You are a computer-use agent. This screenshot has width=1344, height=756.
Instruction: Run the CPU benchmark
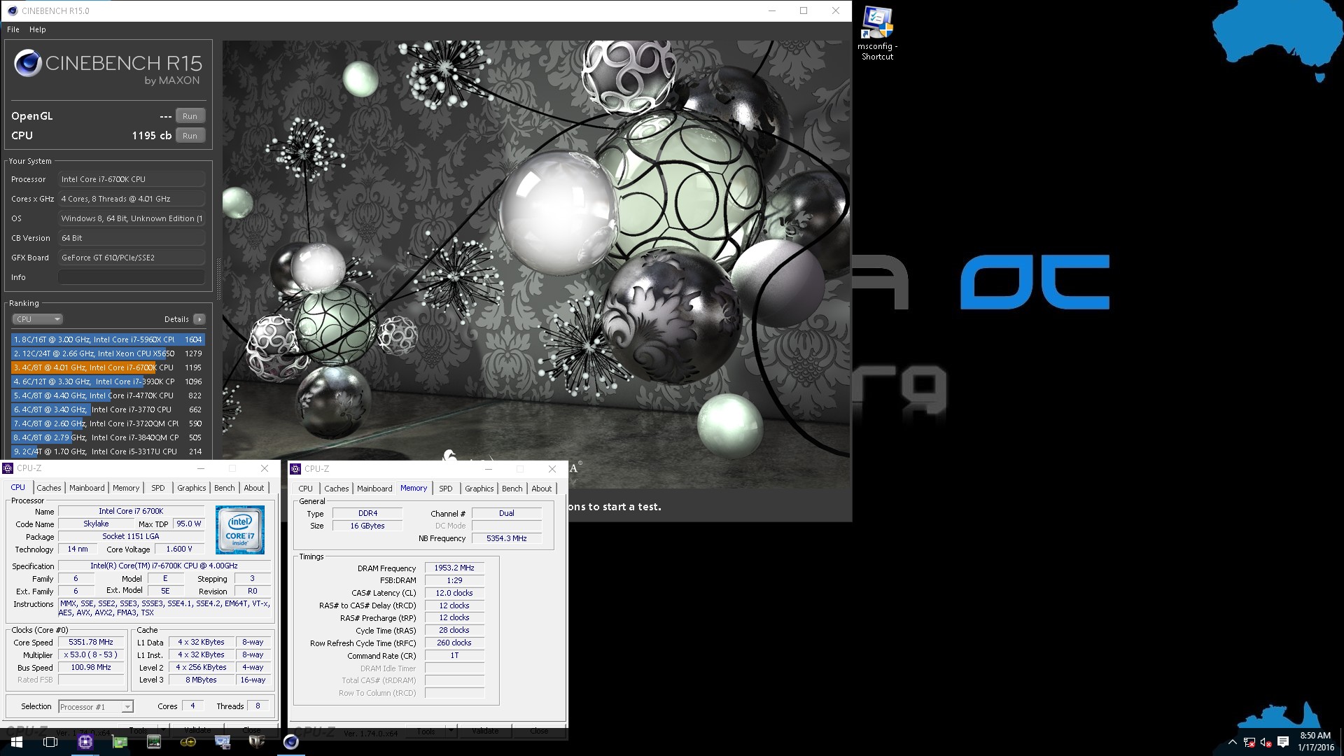pos(190,136)
